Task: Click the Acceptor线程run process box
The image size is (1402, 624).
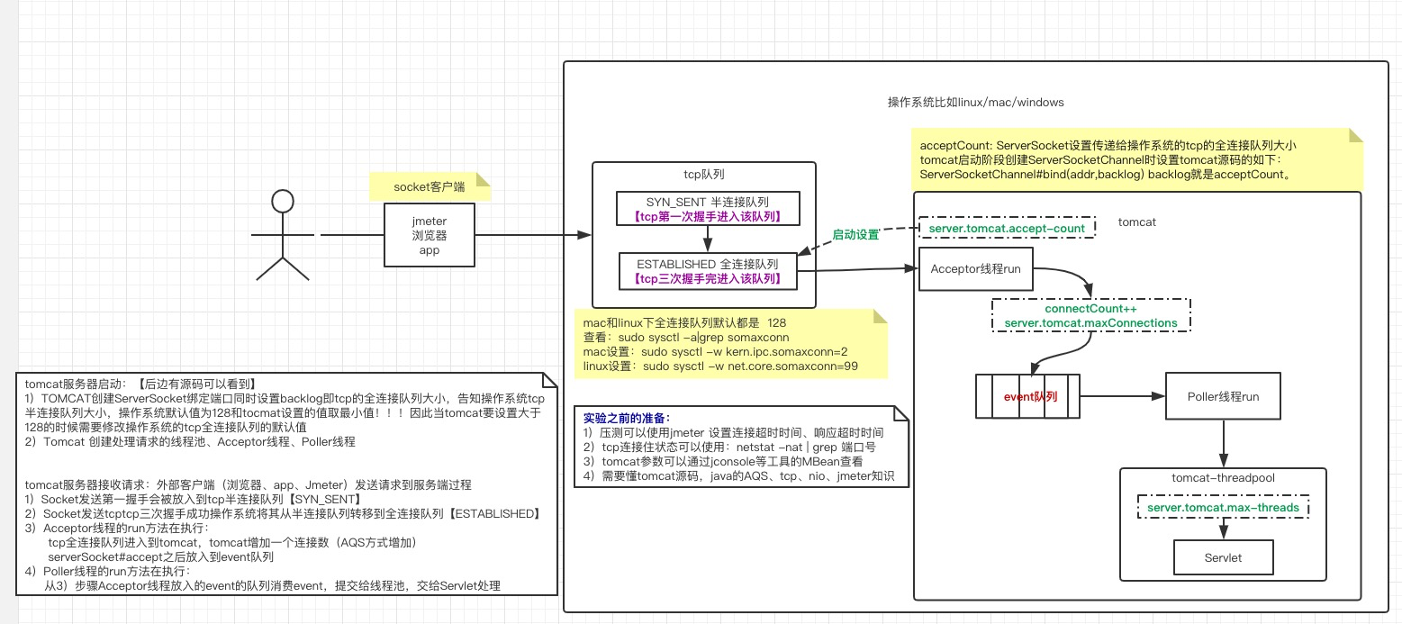Action: 975,268
